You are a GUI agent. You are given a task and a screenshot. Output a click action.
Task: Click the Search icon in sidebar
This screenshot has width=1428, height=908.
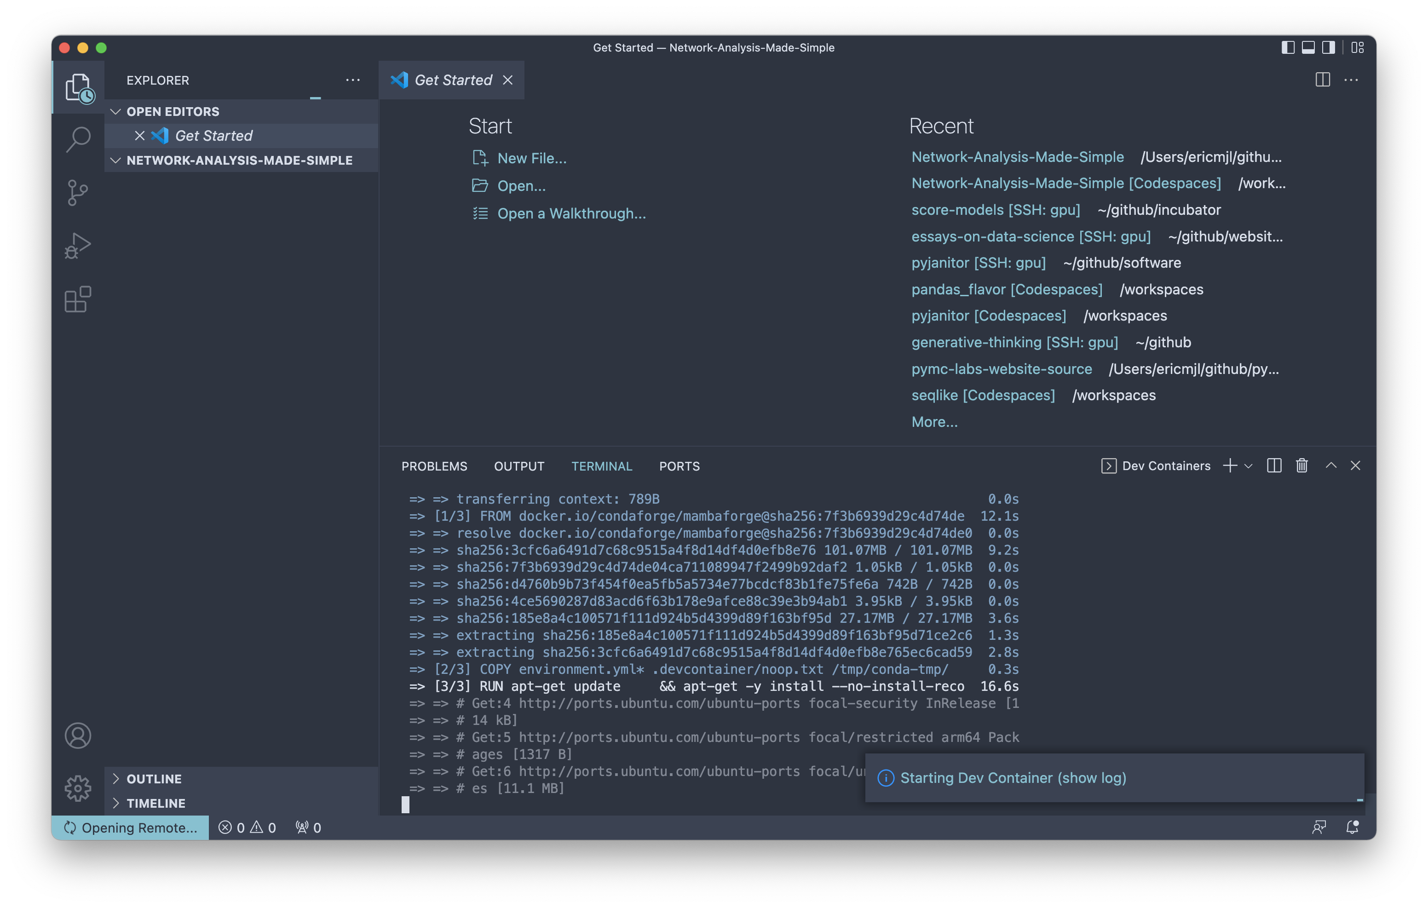[x=79, y=139]
